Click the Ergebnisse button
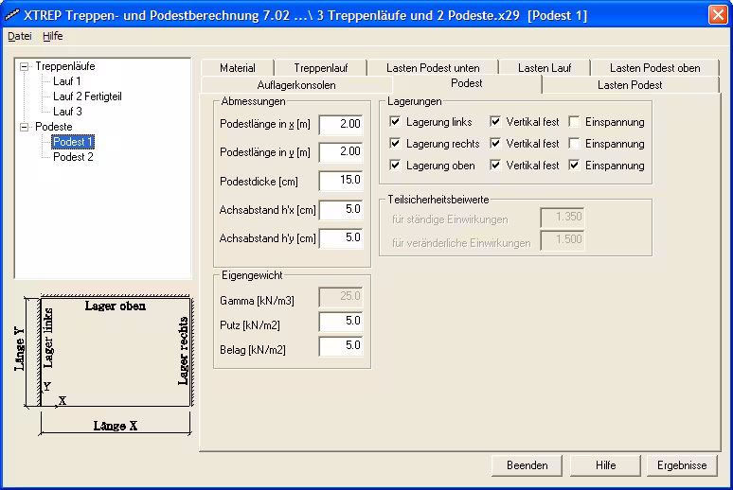 pyautogui.click(x=682, y=465)
